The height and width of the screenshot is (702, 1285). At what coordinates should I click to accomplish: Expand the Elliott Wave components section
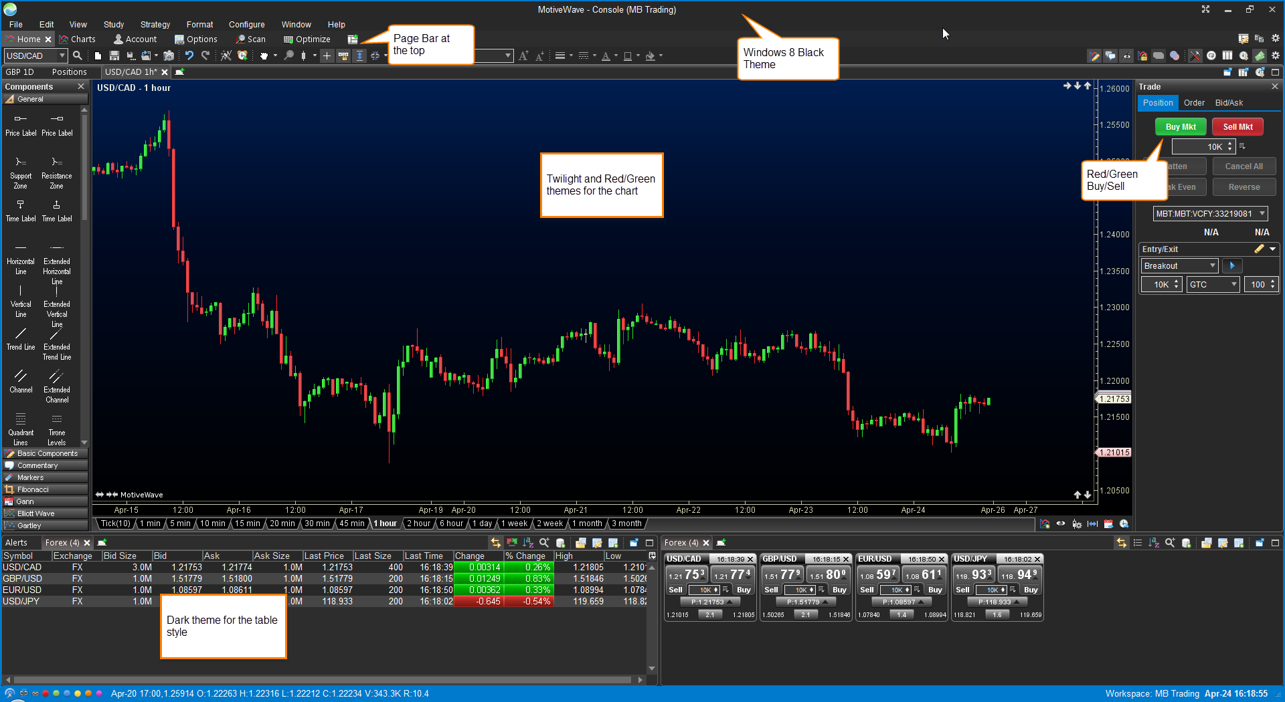(46, 513)
